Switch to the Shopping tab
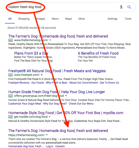The width and height of the screenshot is (139, 148). pyautogui.click(x=24, y=19)
